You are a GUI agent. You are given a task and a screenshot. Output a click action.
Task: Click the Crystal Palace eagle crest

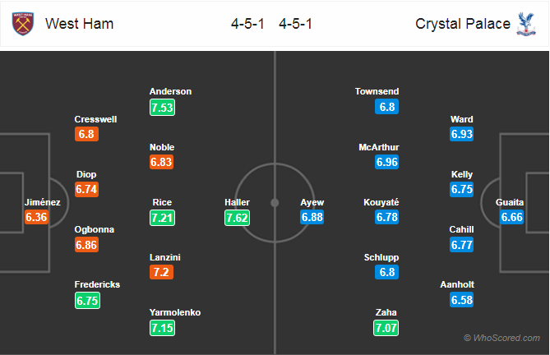tap(526, 24)
